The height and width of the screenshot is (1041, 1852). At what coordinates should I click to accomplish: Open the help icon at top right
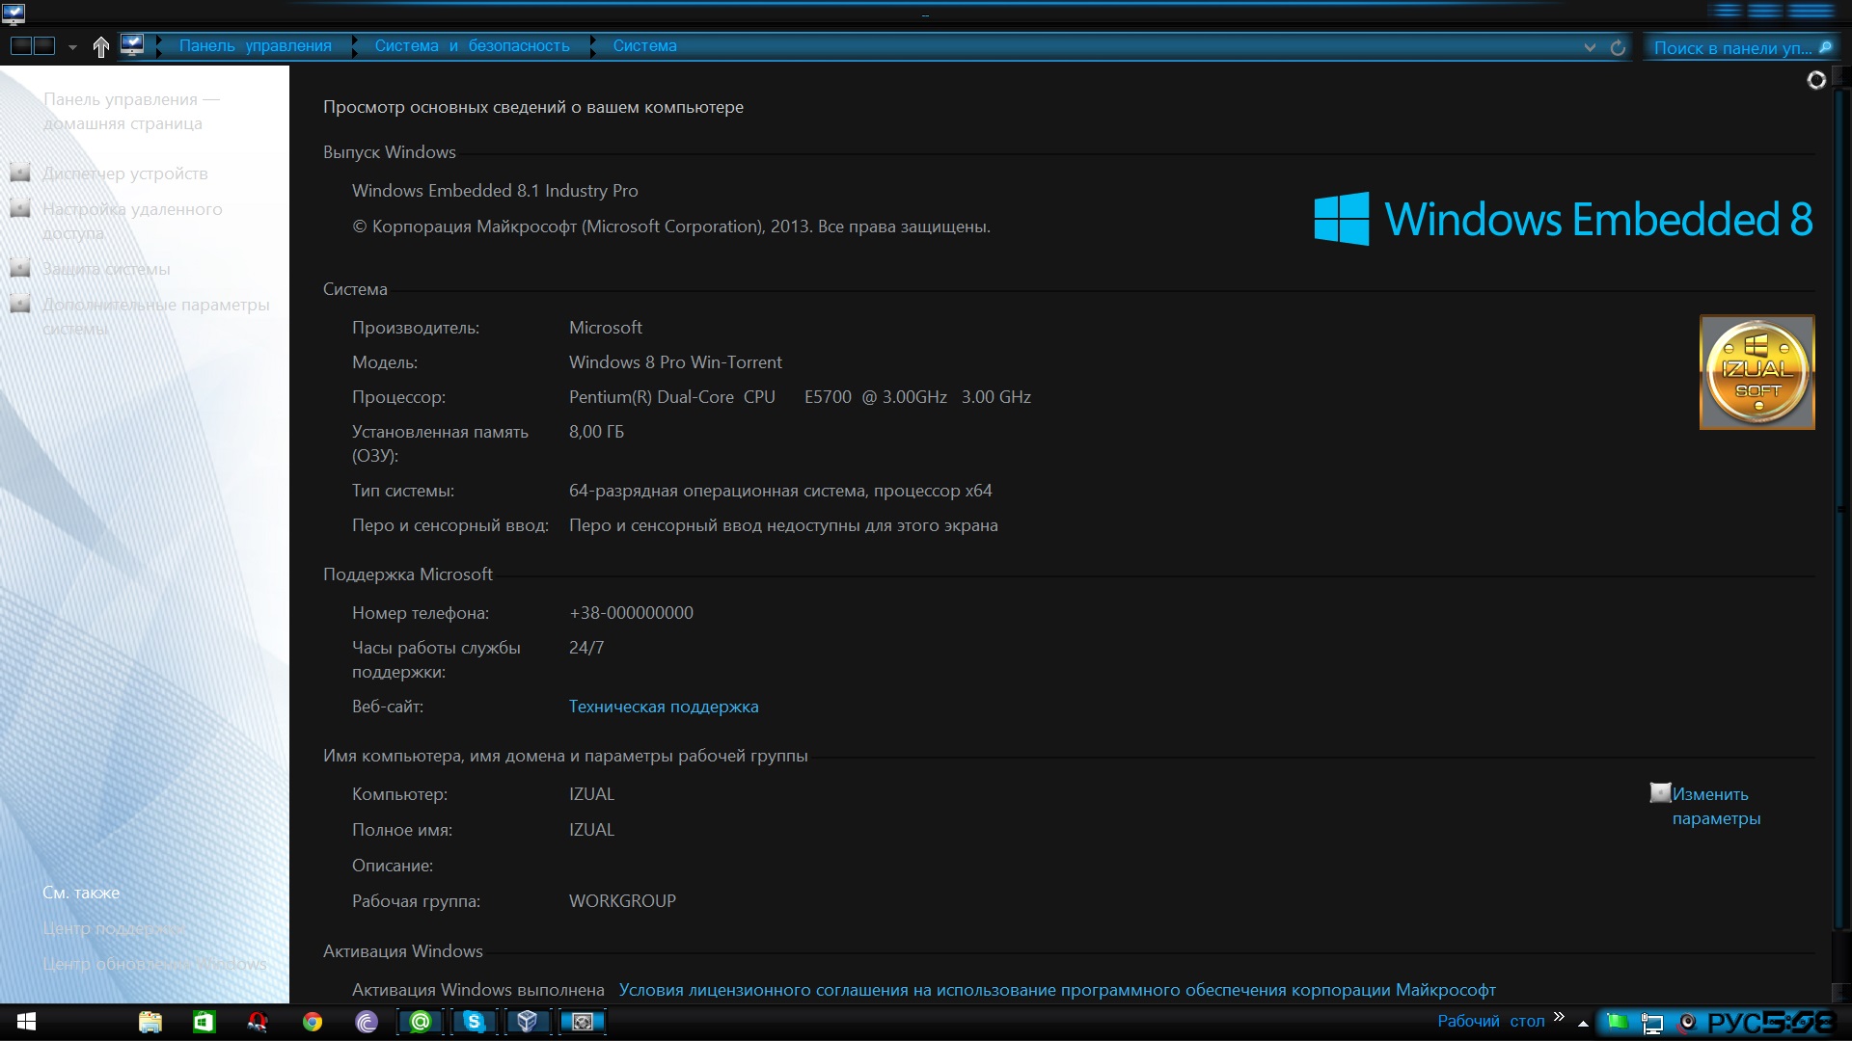pyautogui.click(x=1815, y=80)
